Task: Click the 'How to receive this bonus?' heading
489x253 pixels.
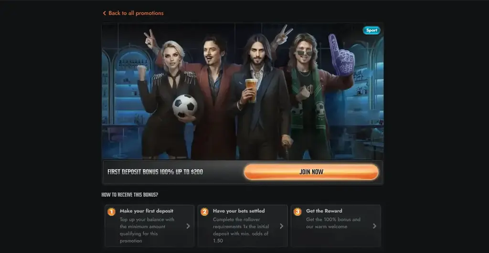Action: [130, 195]
